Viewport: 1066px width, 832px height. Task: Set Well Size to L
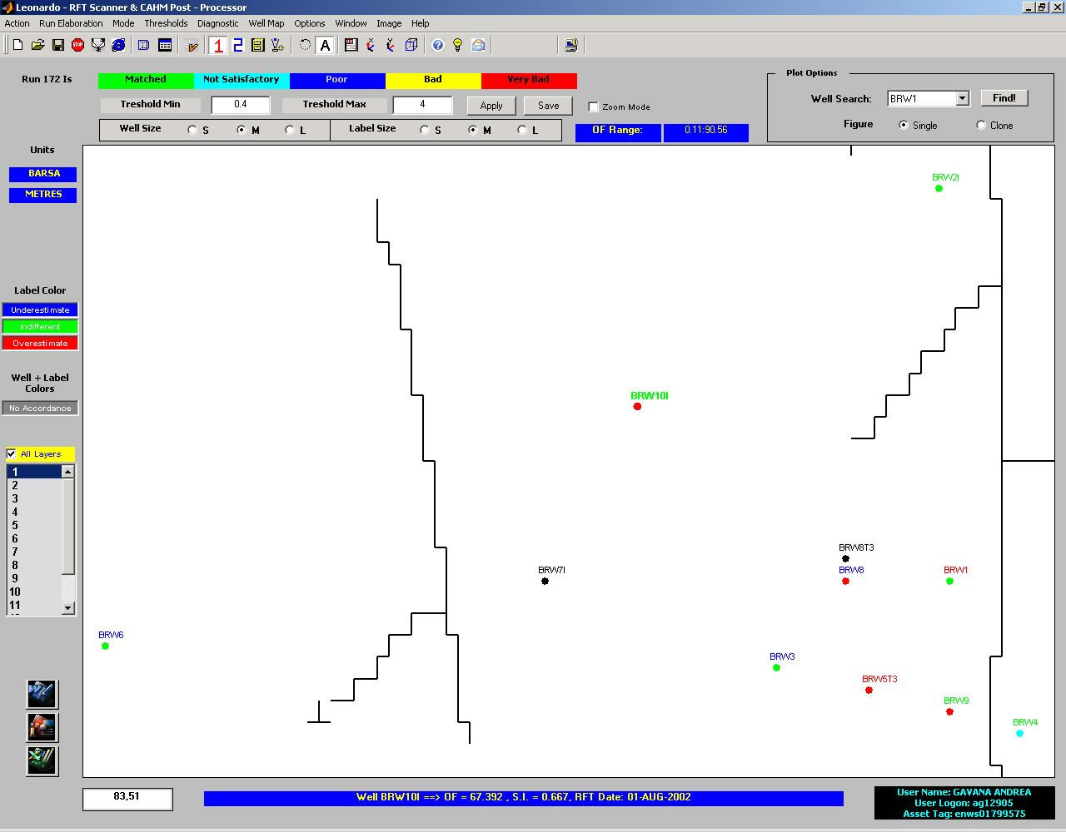(x=290, y=130)
